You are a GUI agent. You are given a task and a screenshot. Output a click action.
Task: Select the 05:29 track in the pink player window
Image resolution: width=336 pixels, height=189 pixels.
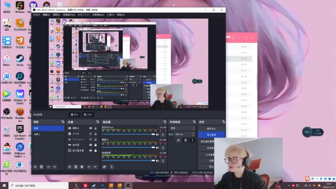click(239, 76)
